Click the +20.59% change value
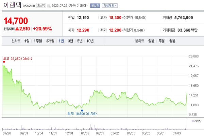The image size is (204, 139). pos(42,29)
